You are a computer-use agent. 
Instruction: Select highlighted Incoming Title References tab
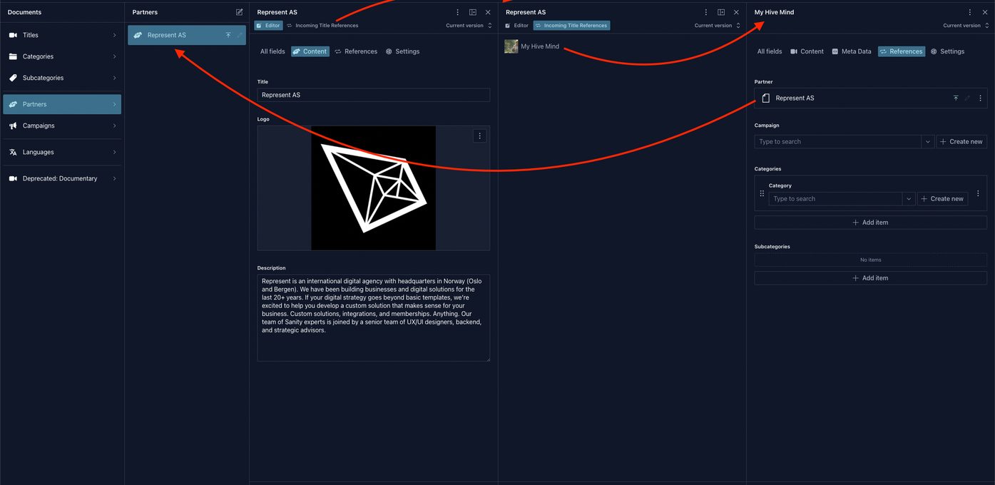[571, 26]
